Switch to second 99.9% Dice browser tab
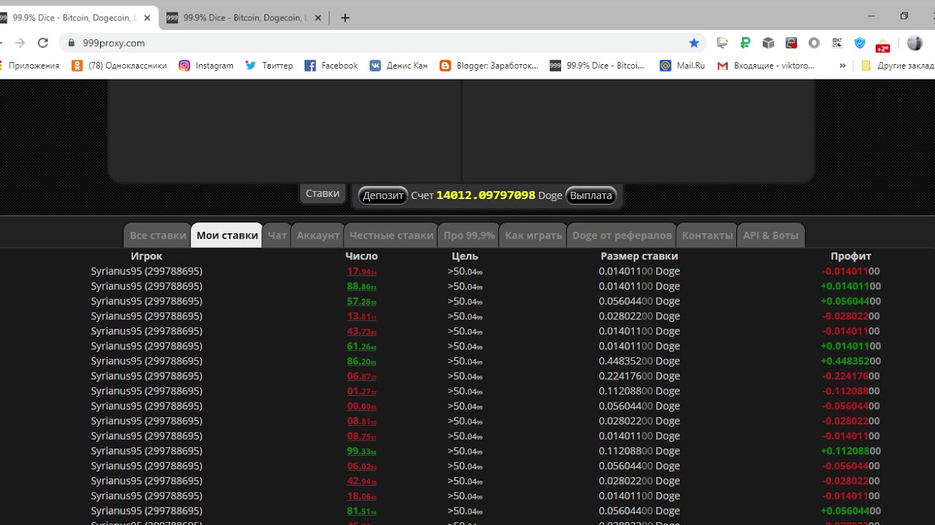 [x=243, y=17]
